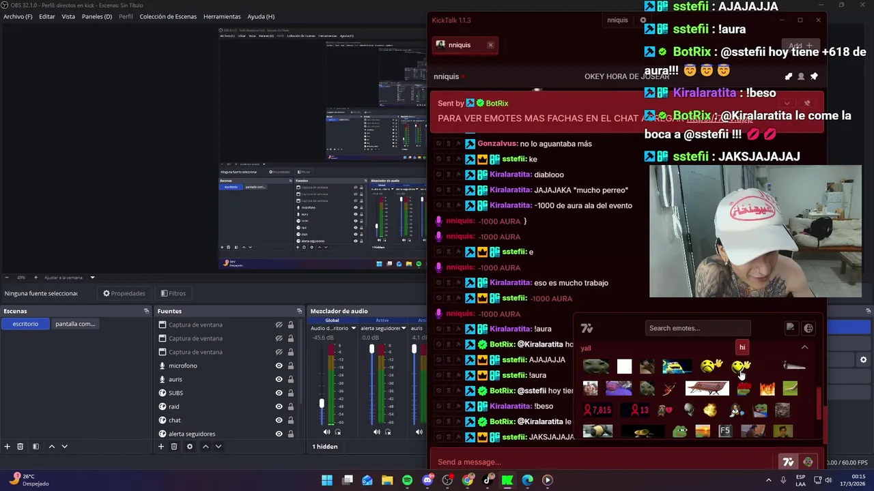Open File Explorer from the taskbar
The width and height of the screenshot is (874, 491).
(x=387, y=480)
